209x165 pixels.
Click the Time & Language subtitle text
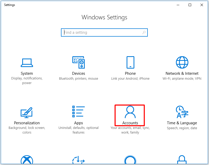(x=182, y=128)
